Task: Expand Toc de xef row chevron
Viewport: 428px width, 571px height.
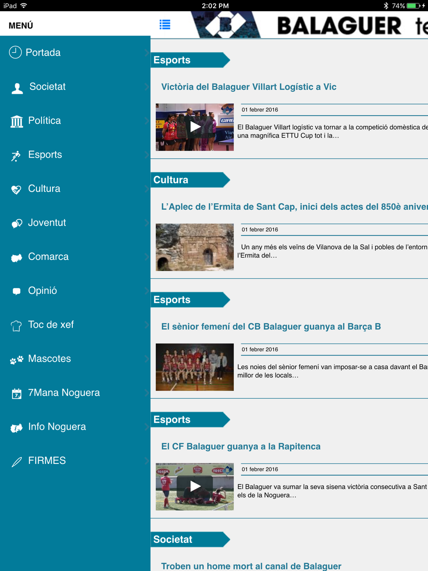Action: point(147,325)
